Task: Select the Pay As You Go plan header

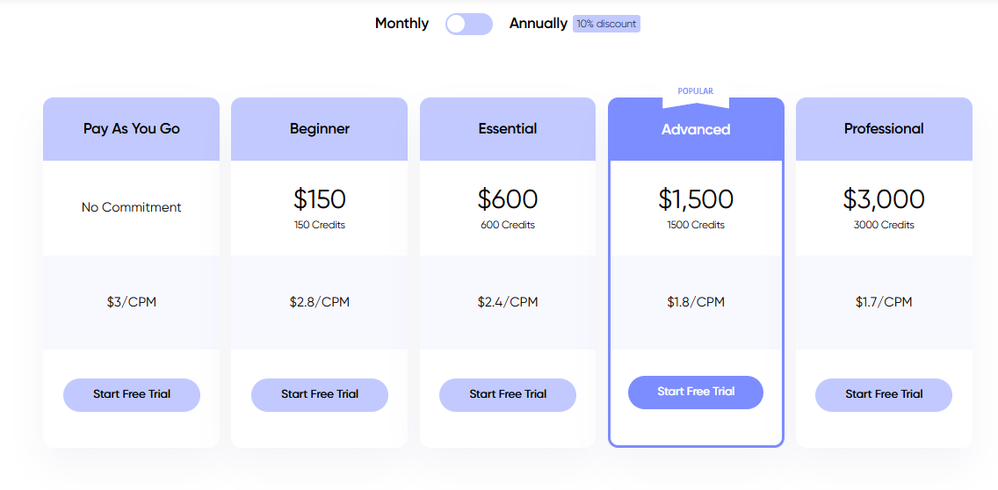Action: pos(132,128)
